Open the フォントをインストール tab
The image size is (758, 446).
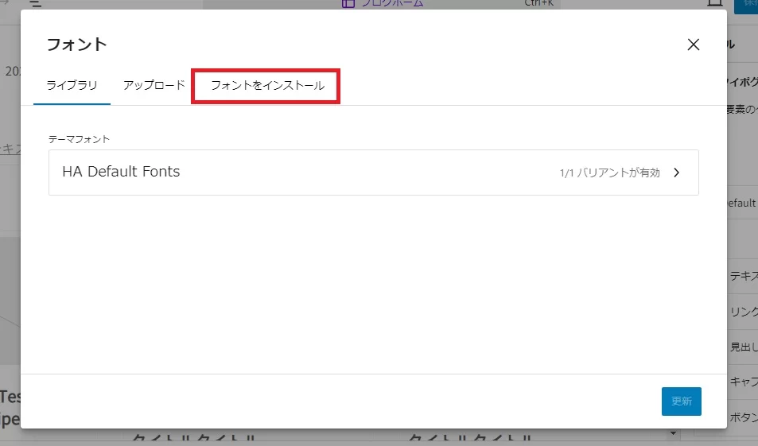(267, 86)
